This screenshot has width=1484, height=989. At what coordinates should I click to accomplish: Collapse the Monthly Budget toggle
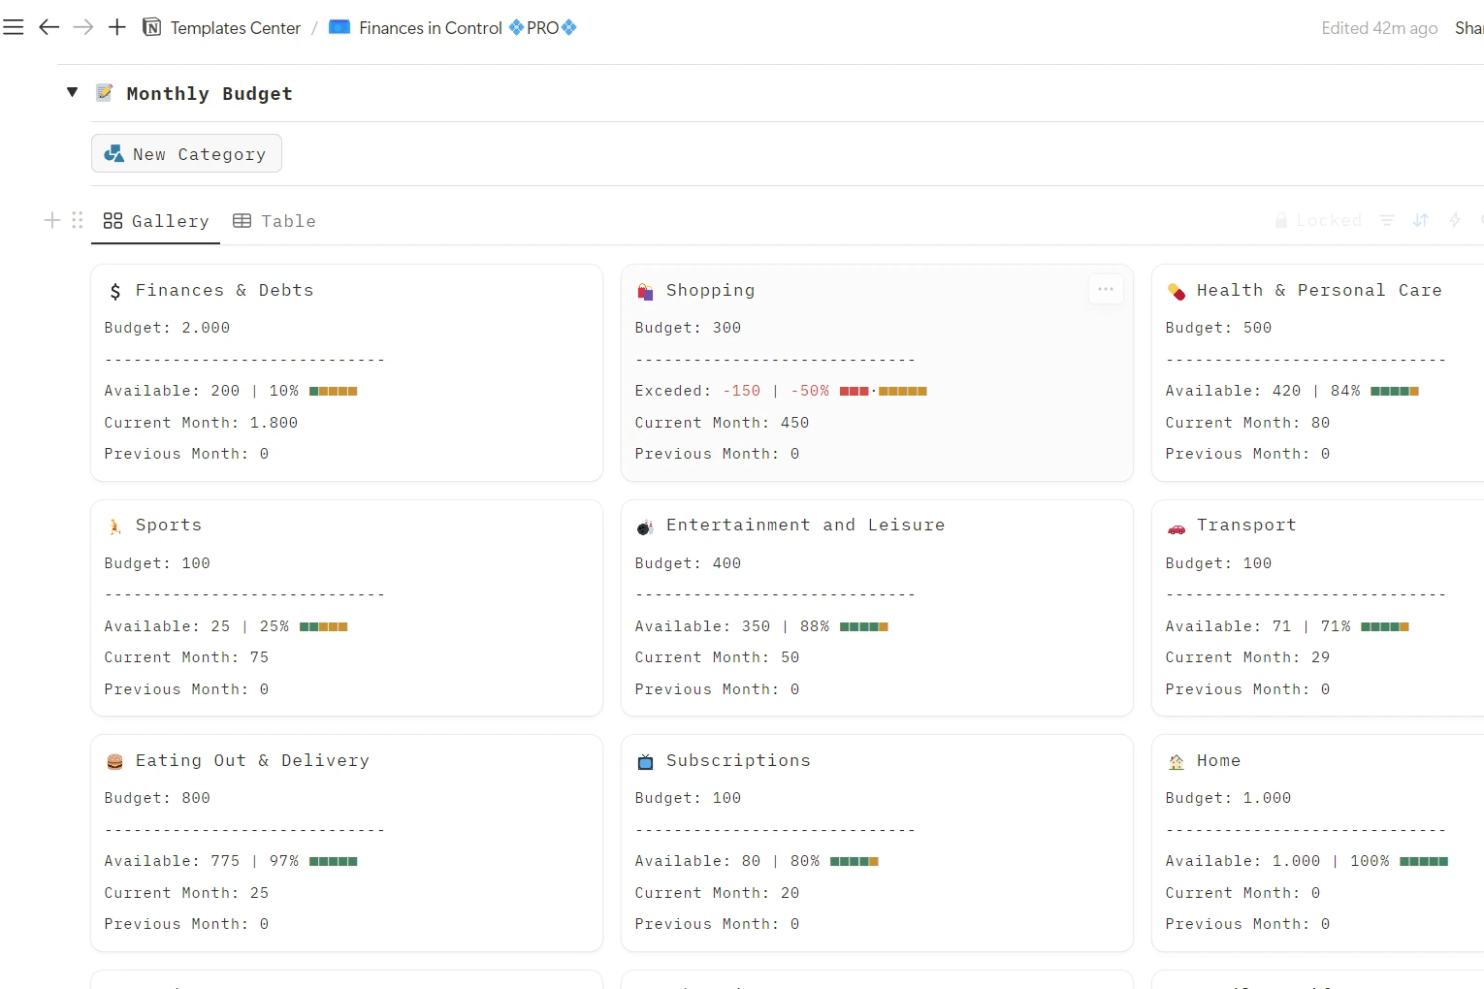pos(72,92)
